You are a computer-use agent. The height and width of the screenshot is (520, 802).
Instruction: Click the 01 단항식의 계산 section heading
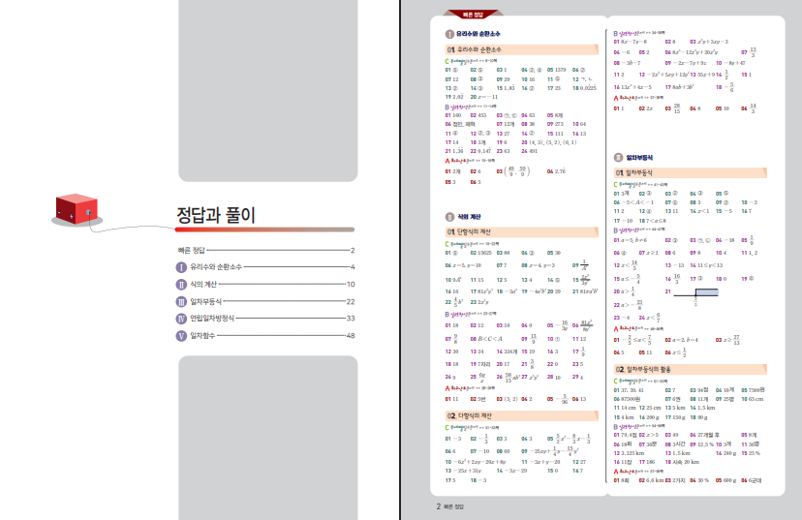coord(481,232)
